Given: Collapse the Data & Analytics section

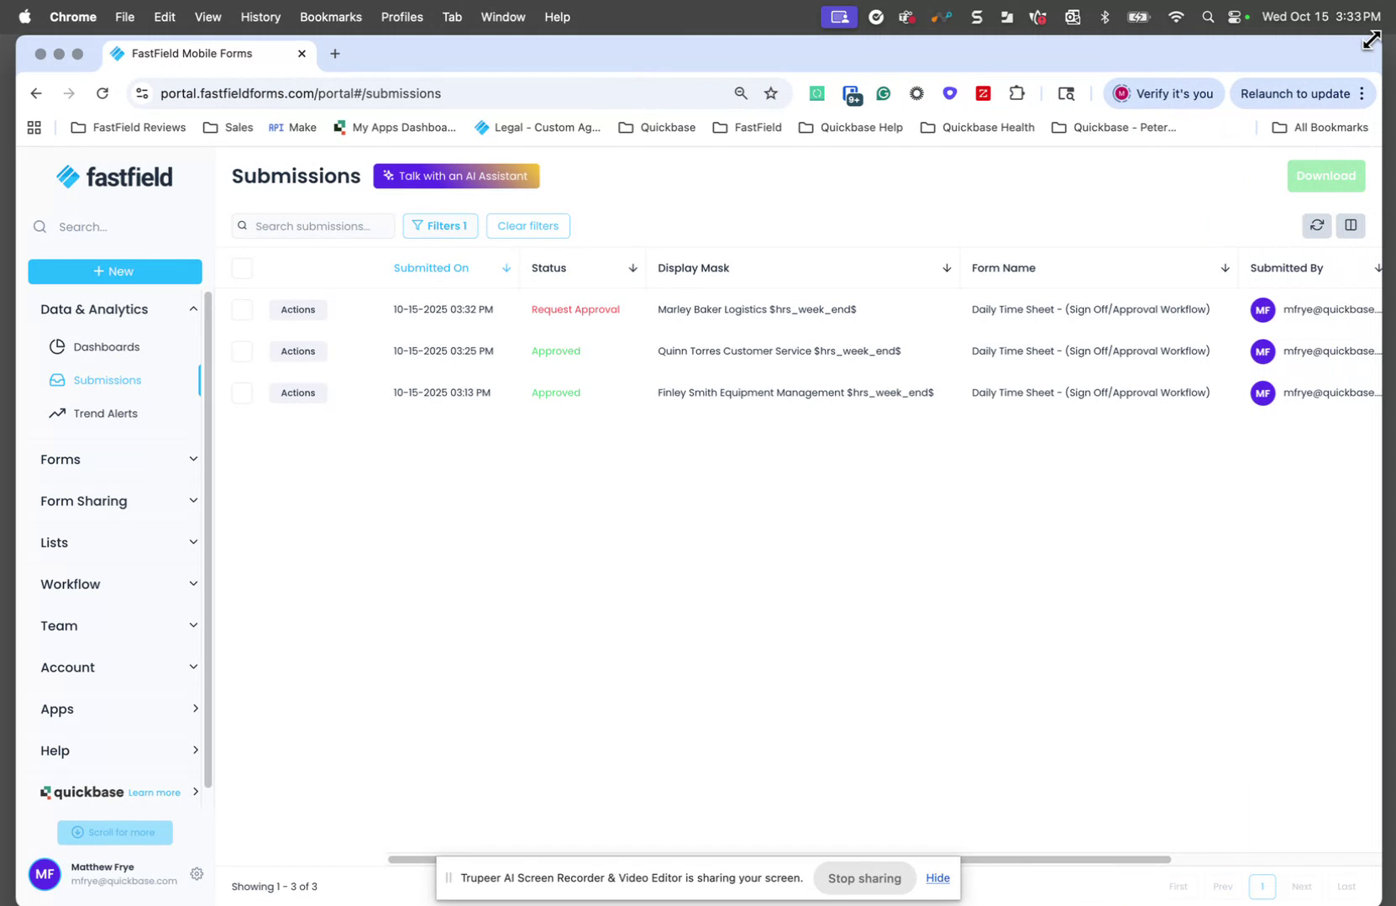Looking at the screenshot, I should [193, 308].
